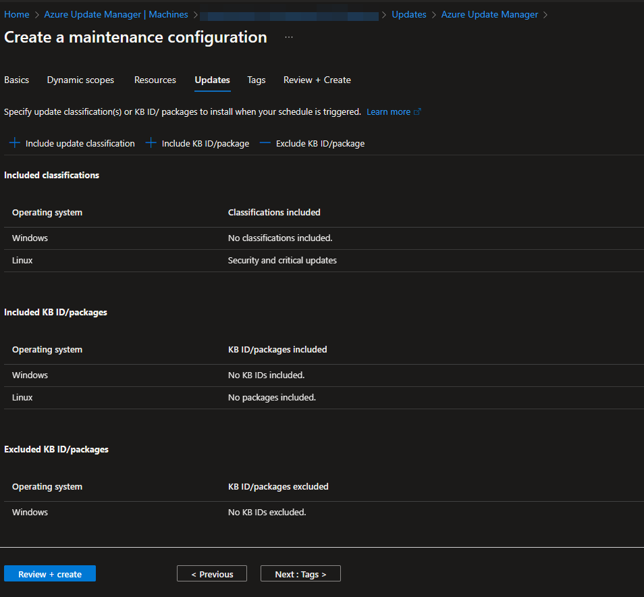Click 'Security and critical updates' cell
The image size is (644, 597).
point(282,261)
